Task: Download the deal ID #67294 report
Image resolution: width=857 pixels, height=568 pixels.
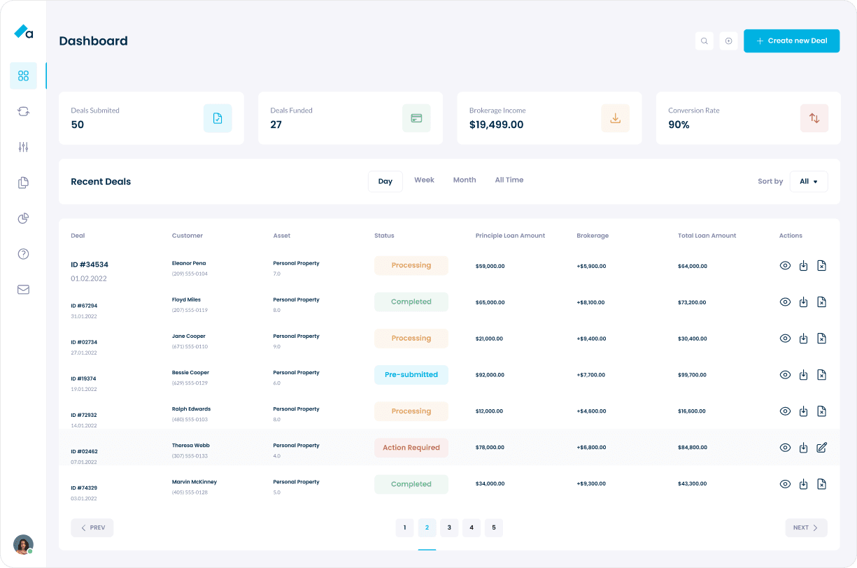Action: click(803, 302)
